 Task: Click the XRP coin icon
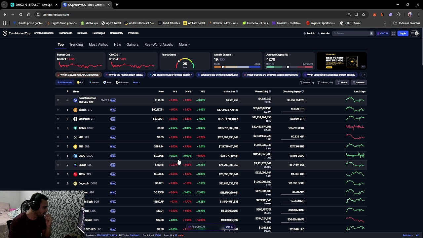click(75, 137)
